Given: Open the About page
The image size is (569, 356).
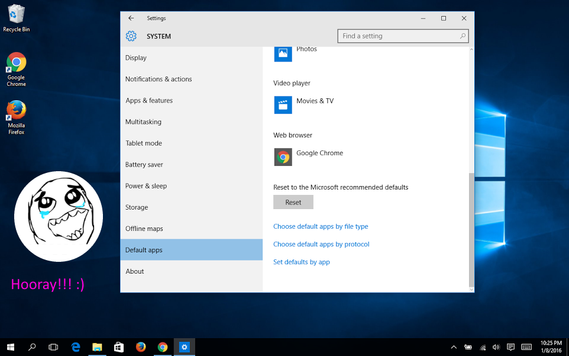Looking at the screenshot, I should coord(191,271).
